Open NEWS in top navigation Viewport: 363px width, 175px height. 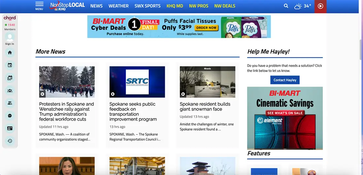(96, 6)
